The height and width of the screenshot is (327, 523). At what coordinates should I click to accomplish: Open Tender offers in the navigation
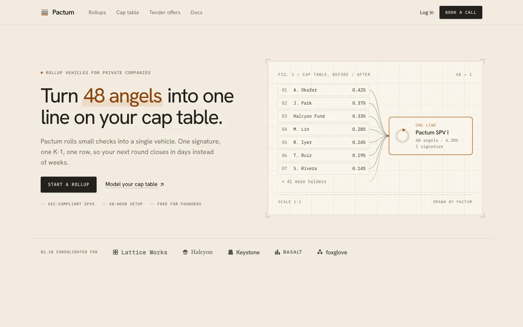165,12
